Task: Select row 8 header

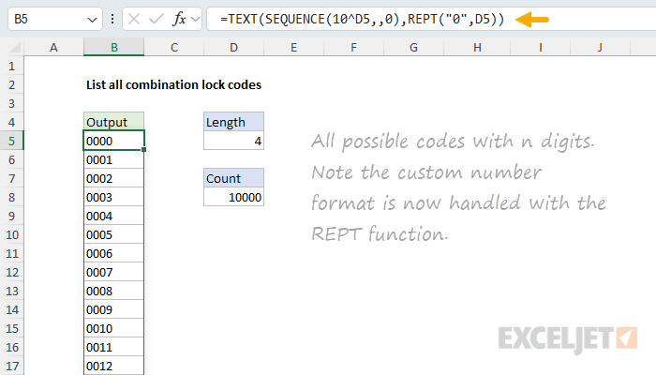Action: pyautogui.click(x=11, y=197)
